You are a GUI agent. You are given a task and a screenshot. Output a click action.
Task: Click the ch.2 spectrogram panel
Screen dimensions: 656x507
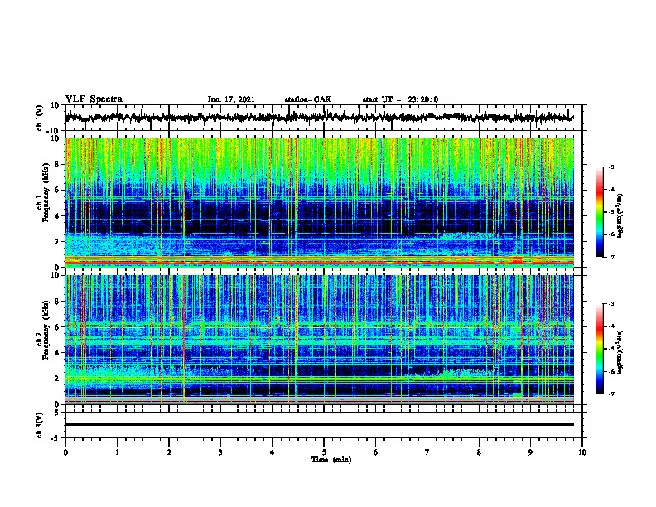(x=319, y=340)
